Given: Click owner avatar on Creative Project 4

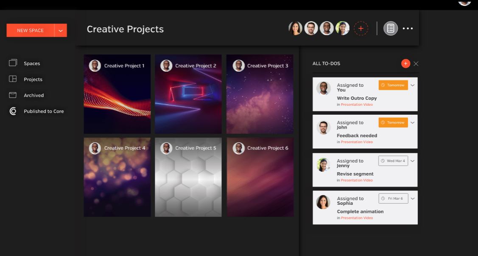Looking at the screenshot, I should tap(95, 148).
